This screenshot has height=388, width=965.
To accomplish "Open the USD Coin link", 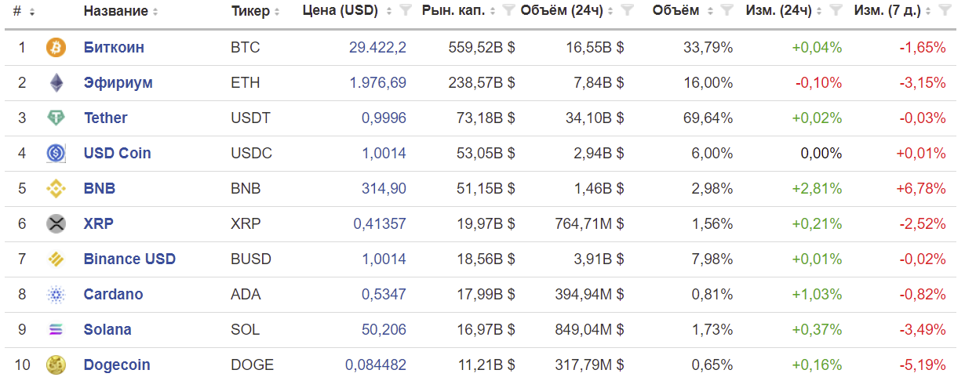I will tap(118, 154).
